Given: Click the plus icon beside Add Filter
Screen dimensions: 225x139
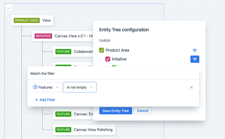Looking at the screenshot, I should (x=37, y=100).
